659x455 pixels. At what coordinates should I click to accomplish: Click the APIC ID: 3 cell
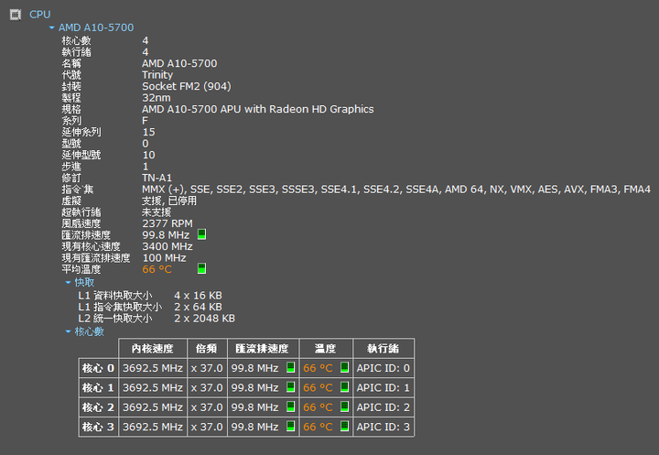pyautogui.click(x=384, y=427)
